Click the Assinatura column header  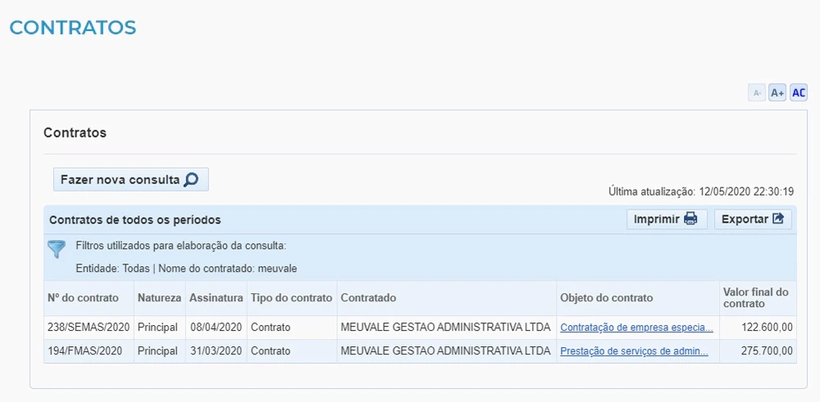(x=216, y=298)
